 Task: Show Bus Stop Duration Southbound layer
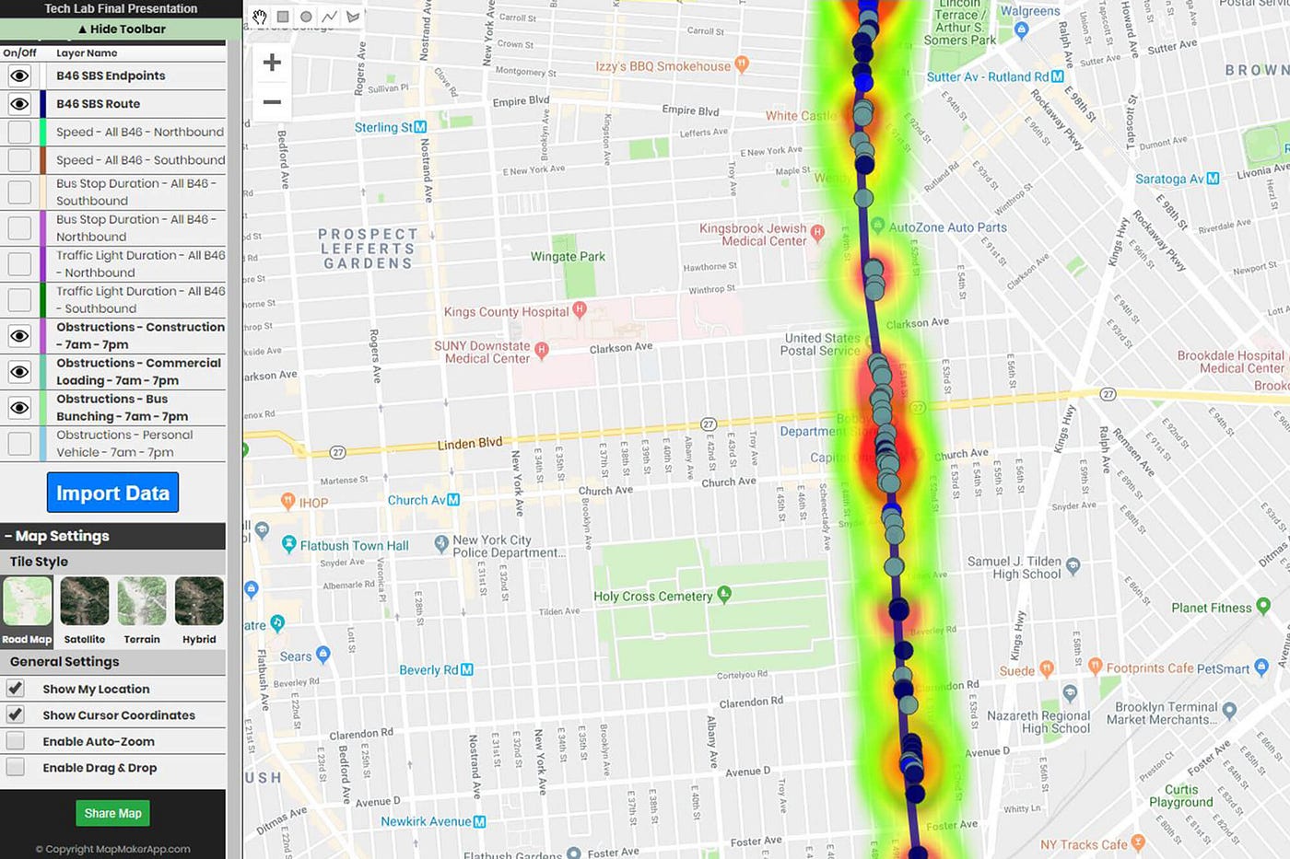pyautogui.click(x=19, y=192)
